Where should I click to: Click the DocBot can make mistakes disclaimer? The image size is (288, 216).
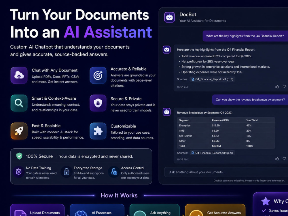[x=249, y=181]
